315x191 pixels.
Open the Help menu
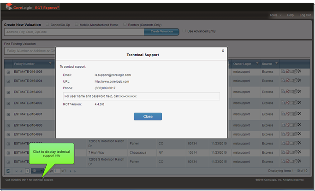pos(290,15)
